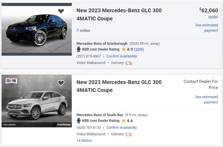Click the delivery truck icon in South Bay listing
This screenshot has height=147, width=223.
coord(129,134)
